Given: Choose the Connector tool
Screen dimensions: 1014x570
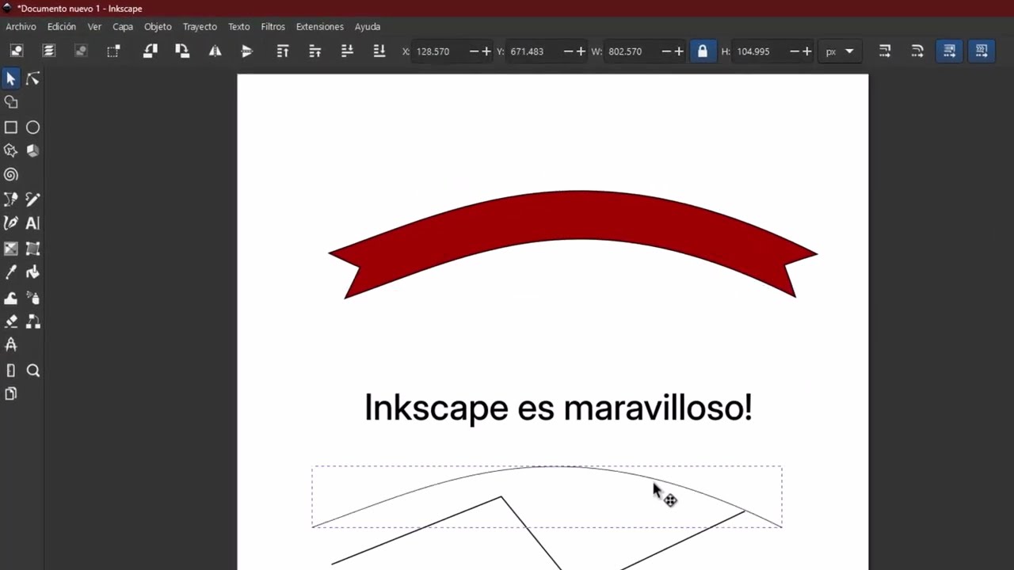Looking at the screenshot, I should coord(32,321).
